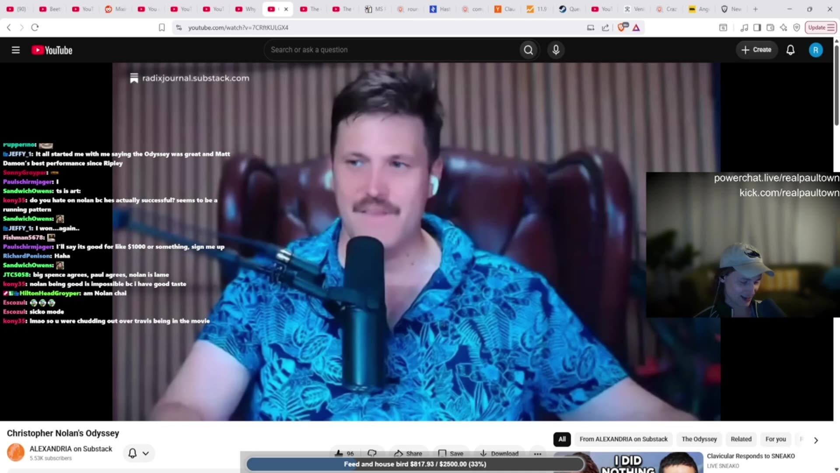This screenshot has width=840, height=473.
Task: Open Brave Shields panel
Action: click(x=622, y=27)
